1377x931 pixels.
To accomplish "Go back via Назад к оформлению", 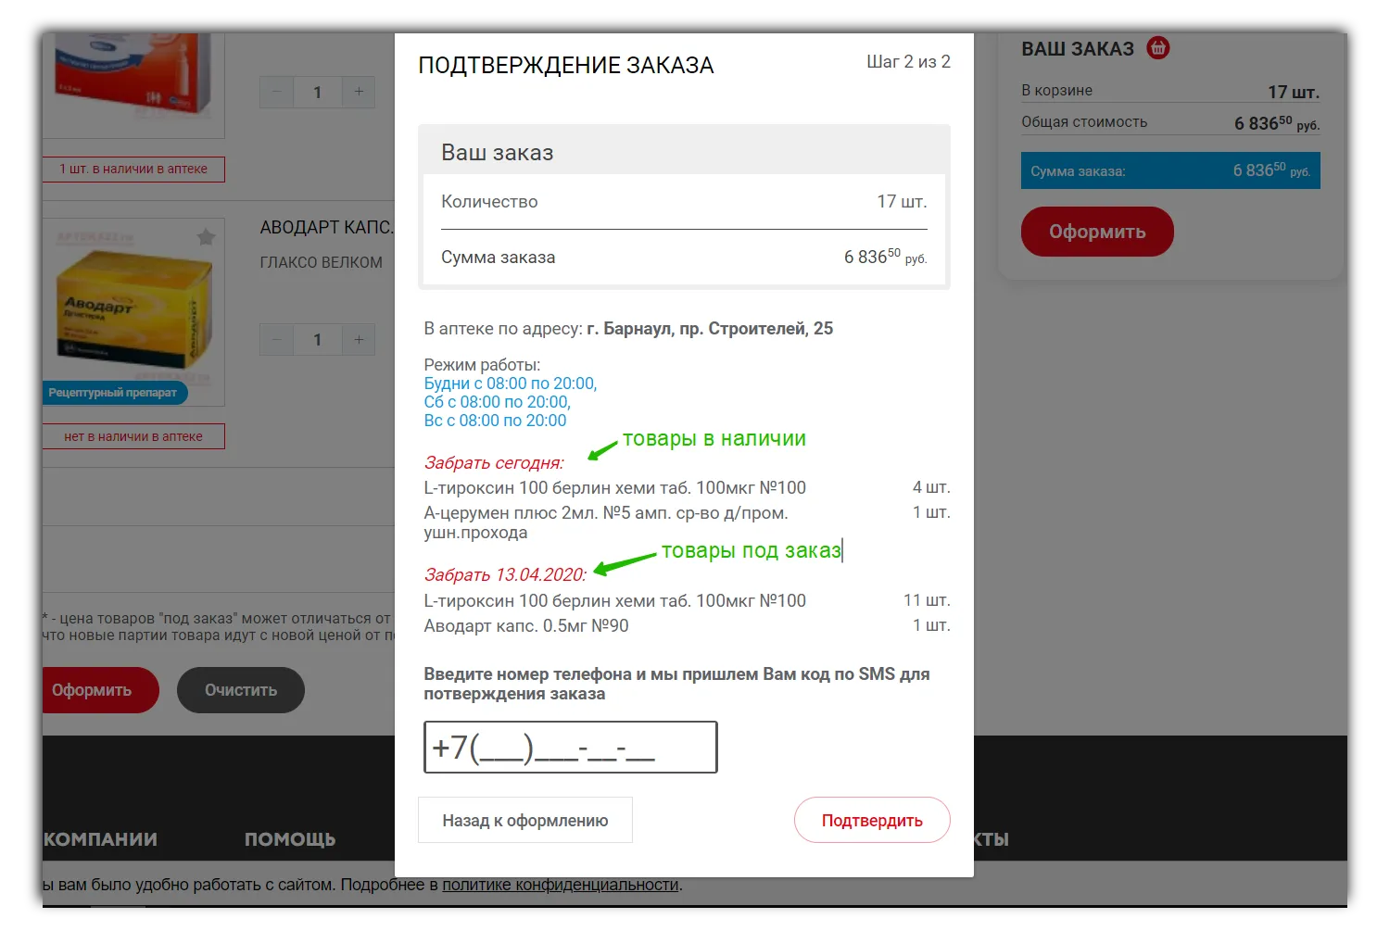I will 524,821.
